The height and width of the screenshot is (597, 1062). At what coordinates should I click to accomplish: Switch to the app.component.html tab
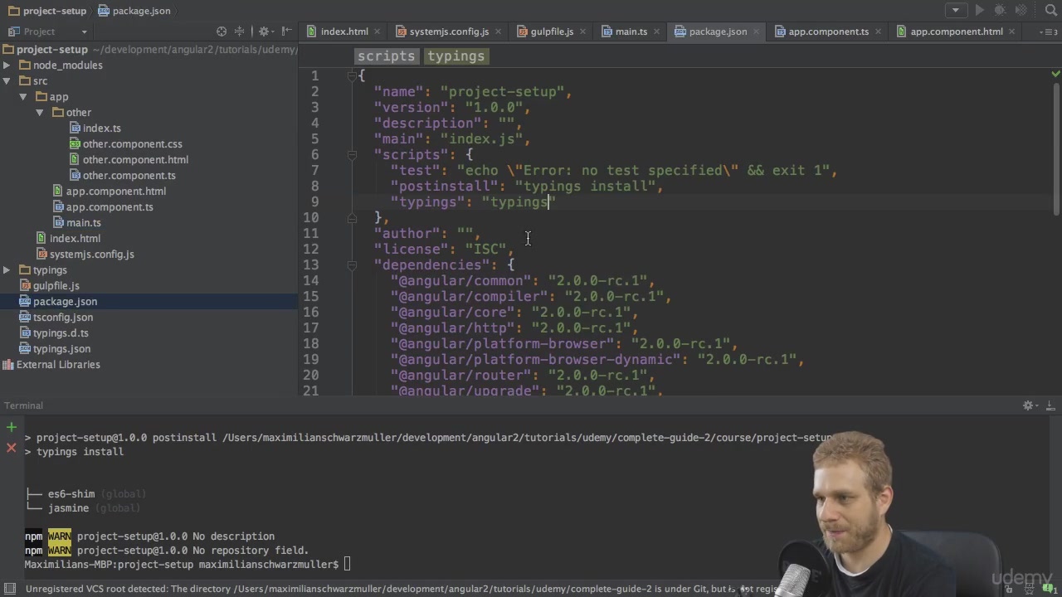point(957,32)
